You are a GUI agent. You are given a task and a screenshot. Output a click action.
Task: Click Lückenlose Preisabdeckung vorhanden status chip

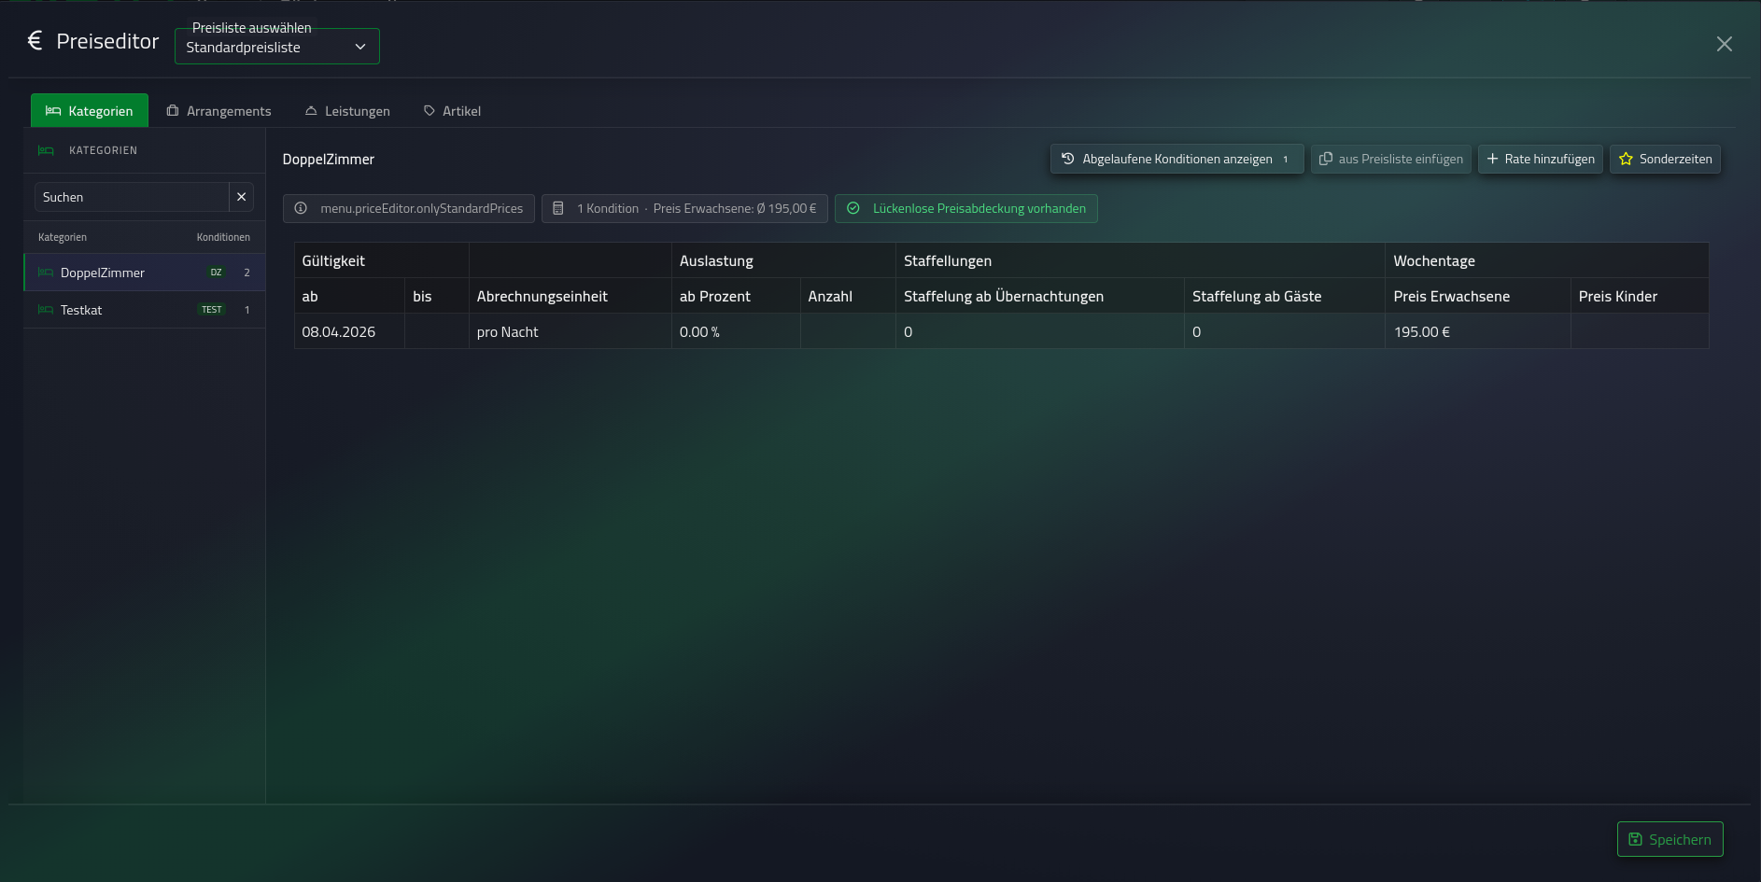point(965,208)
